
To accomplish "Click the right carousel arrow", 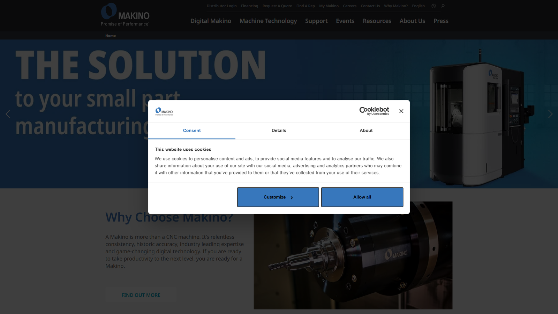I will pyautogui.click(x=550, y=114).
